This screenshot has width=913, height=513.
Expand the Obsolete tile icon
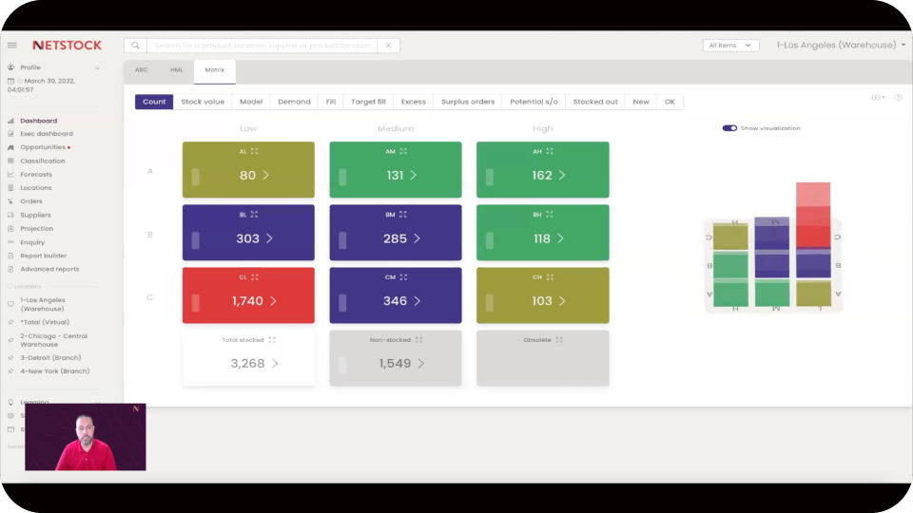[559, 340]
